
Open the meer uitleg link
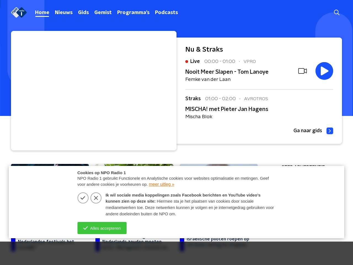162,184
